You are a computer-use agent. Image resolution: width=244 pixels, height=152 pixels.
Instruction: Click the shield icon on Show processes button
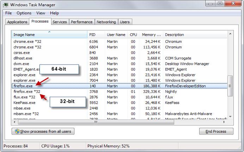point(17,131)
